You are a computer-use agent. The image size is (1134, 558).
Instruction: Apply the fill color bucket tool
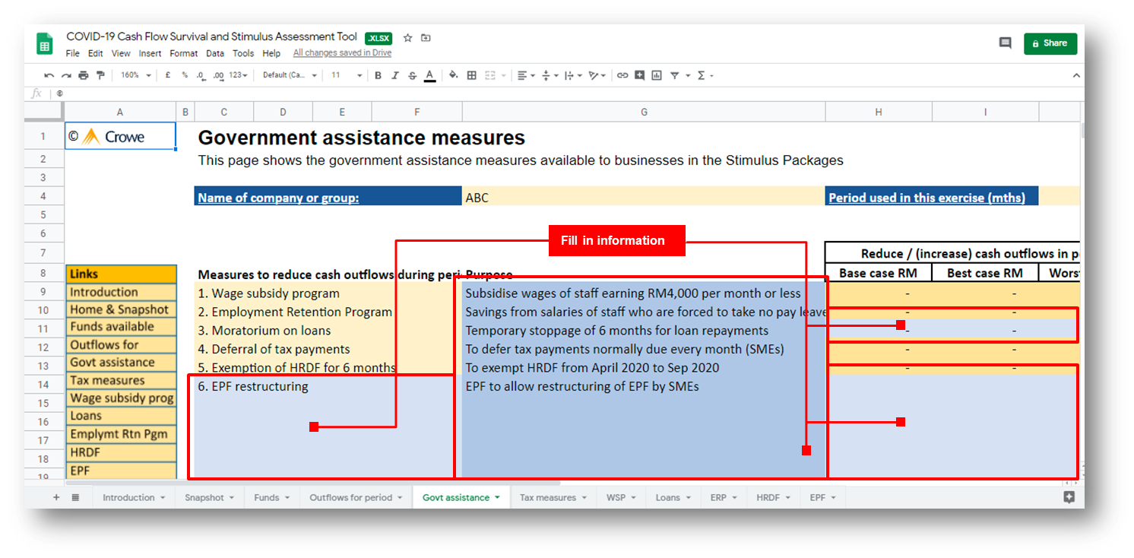pos(454,75)
